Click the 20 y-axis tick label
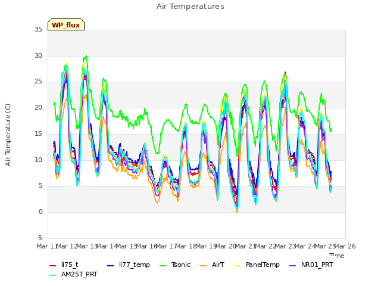 click(38, 107)
